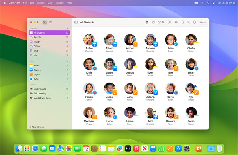
Task: Select Amber's student thumbnail
Action: coord(130,43)
